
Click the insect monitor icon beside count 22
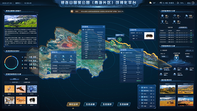tap(174, 22)
